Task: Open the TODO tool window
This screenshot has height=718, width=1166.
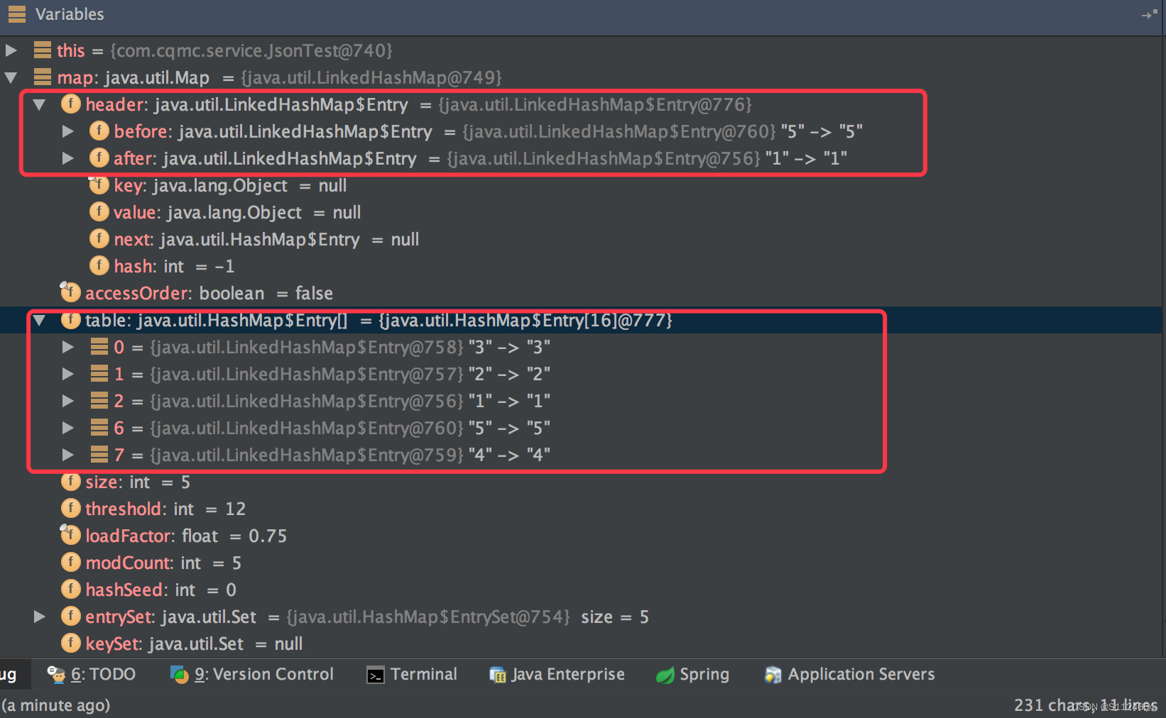Action: tap(92, 674)
